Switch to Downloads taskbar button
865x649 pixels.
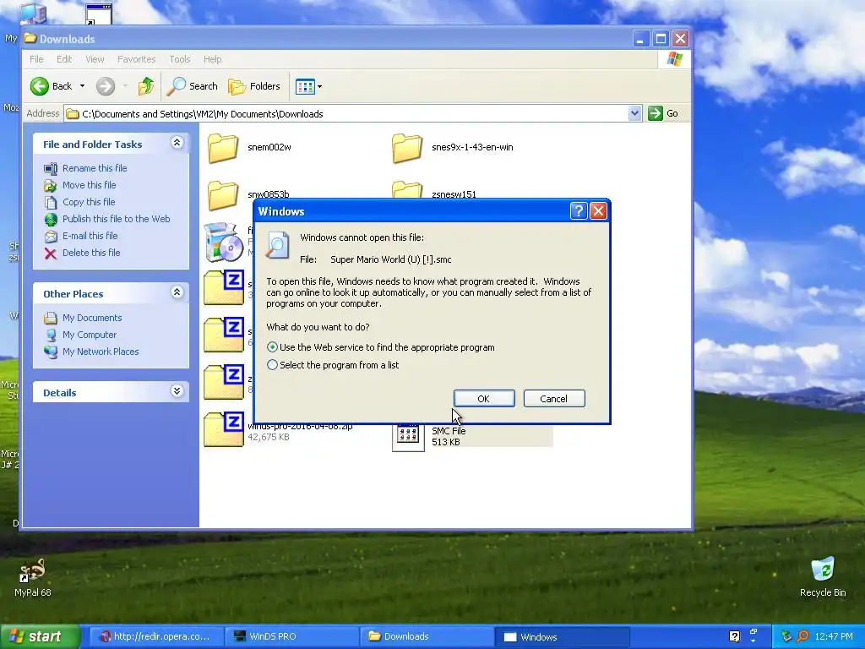pos(427,636)
